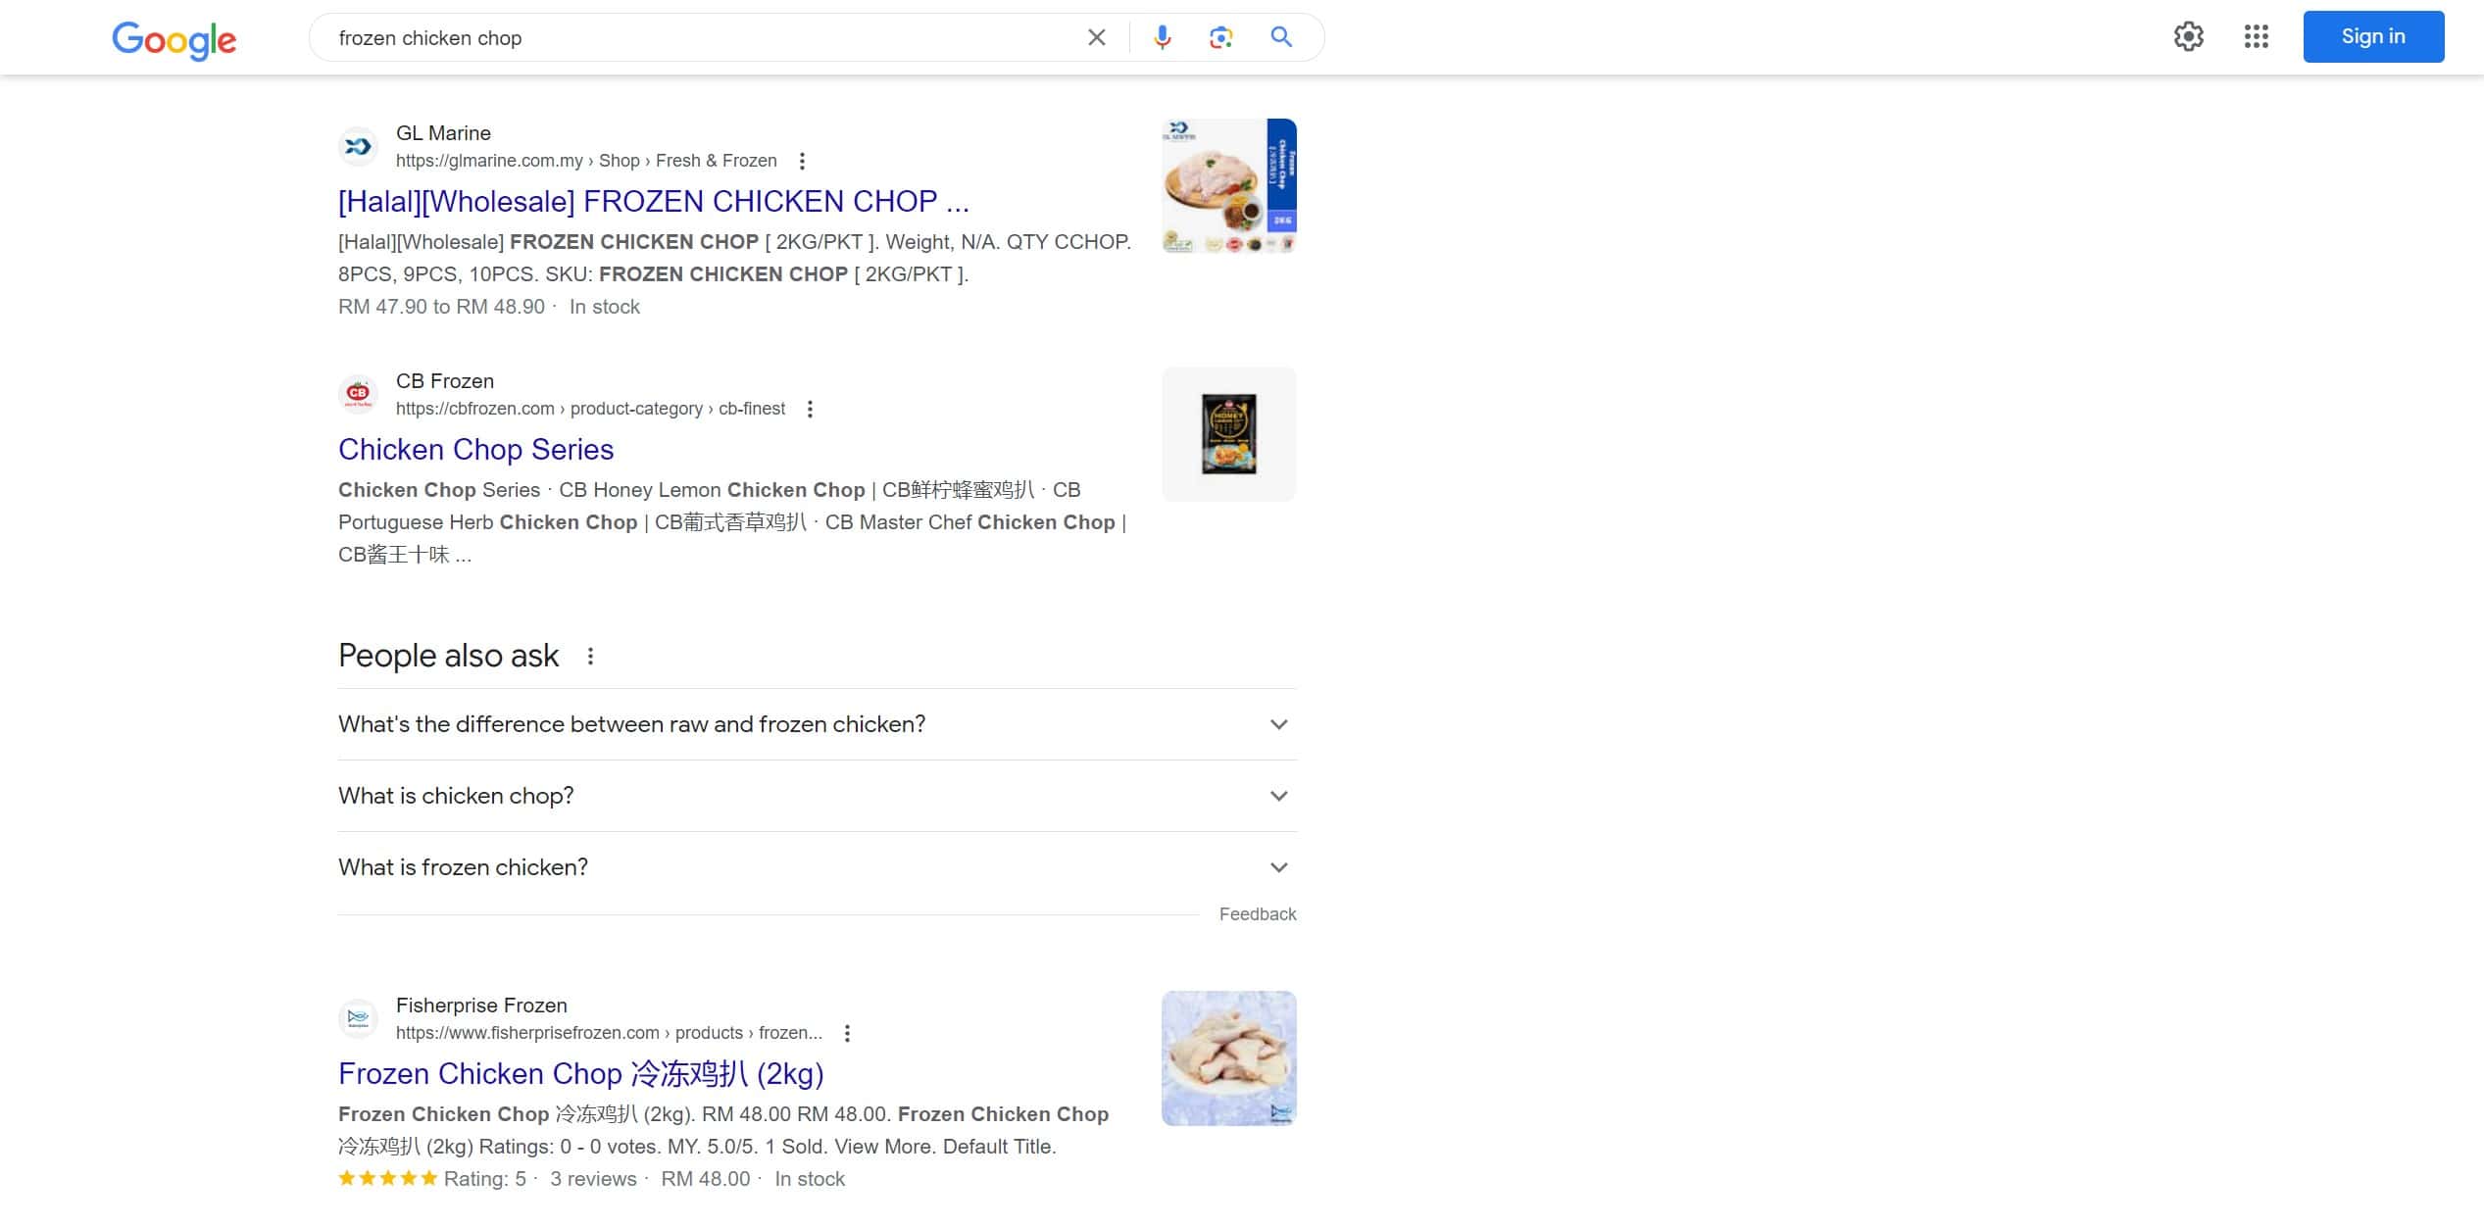This screenshot has width=2484, height=1227.
Task: Click the Feedback link under People also ask
Action: coord(1257,914)
